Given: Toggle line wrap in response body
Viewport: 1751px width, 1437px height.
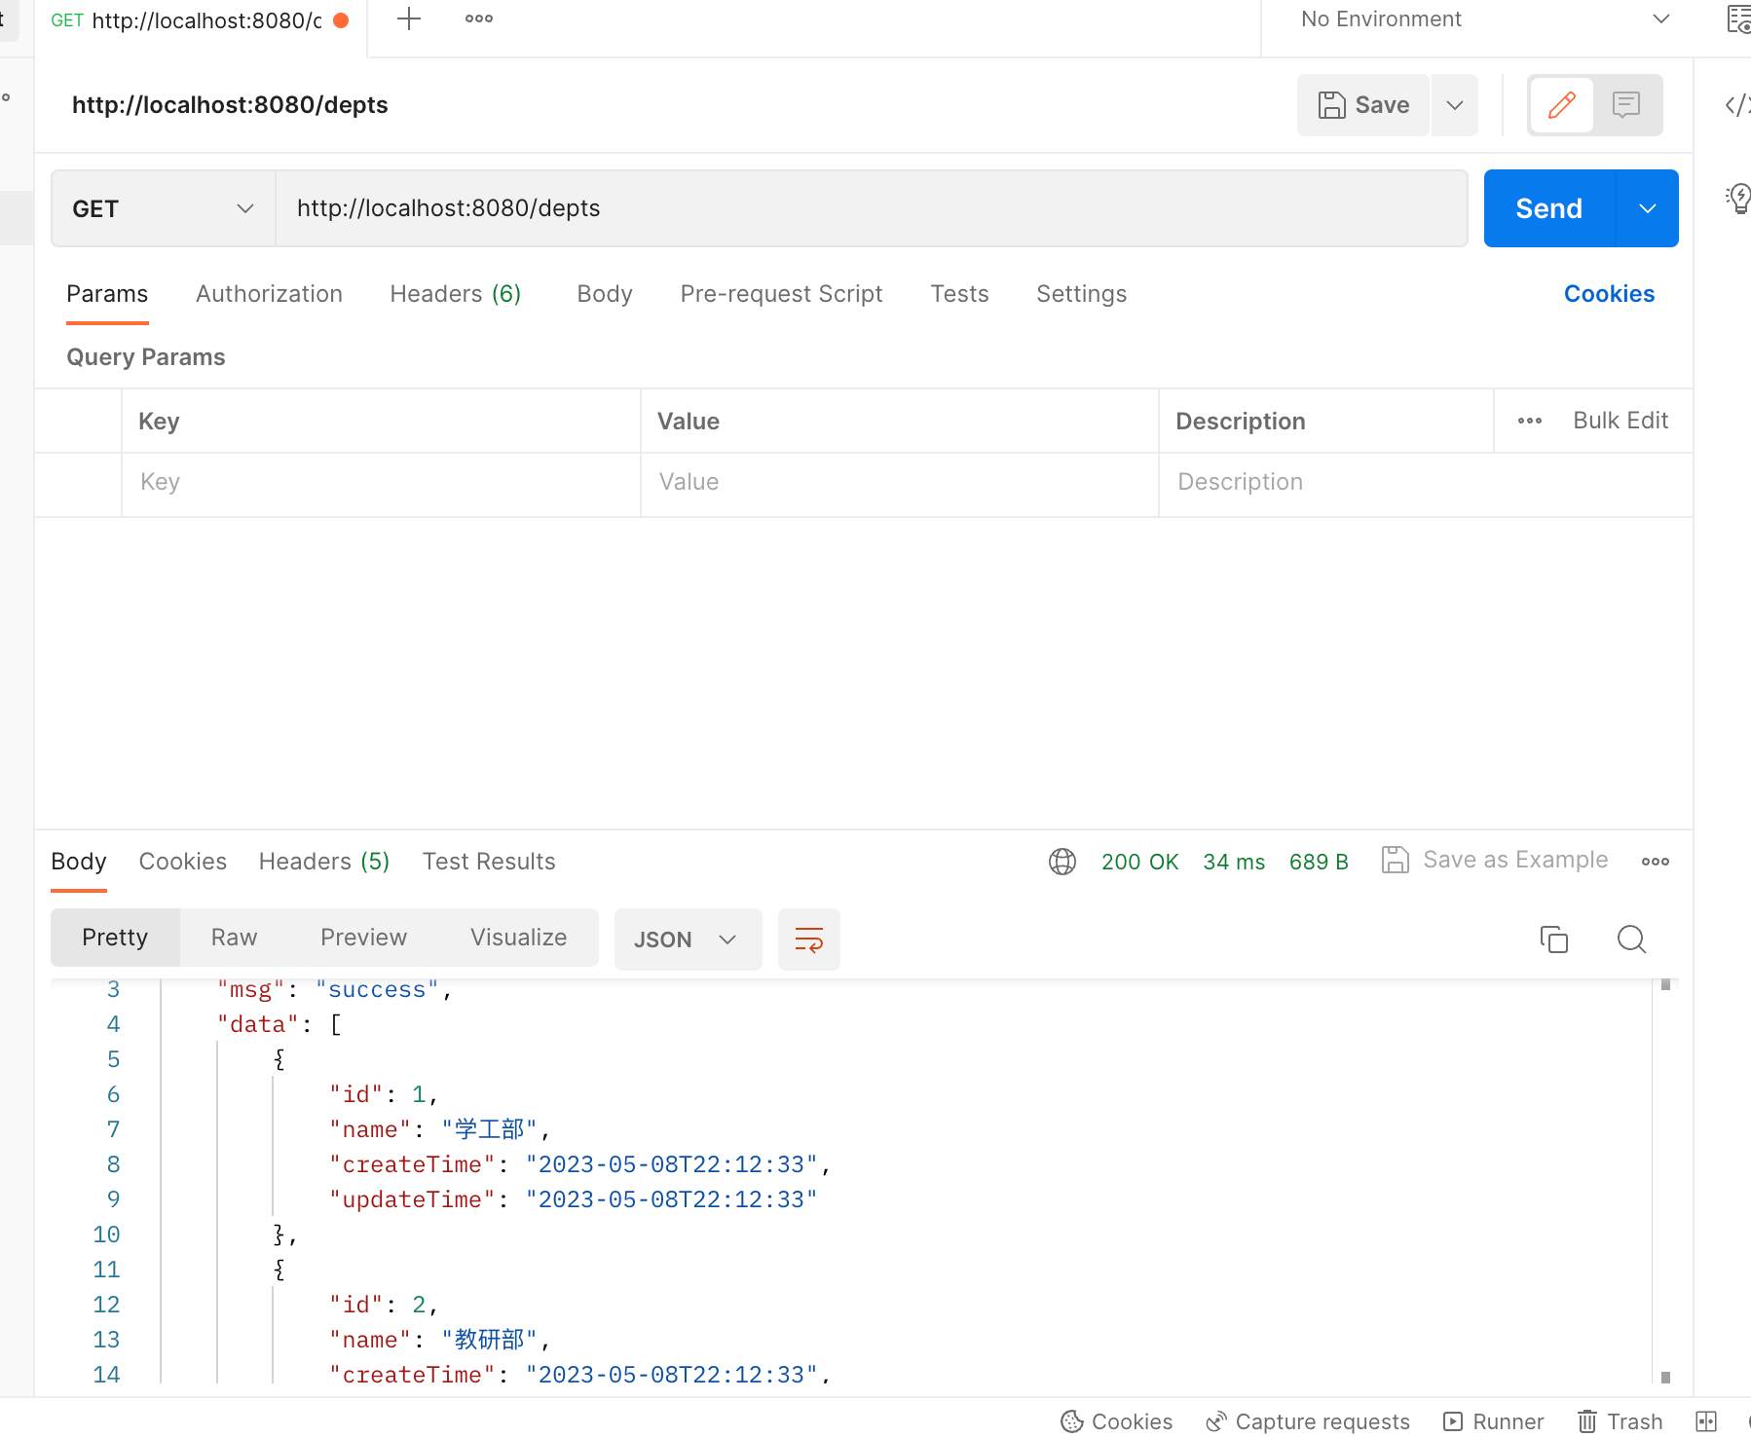Looking at the screenshot, I should point(809,940).
